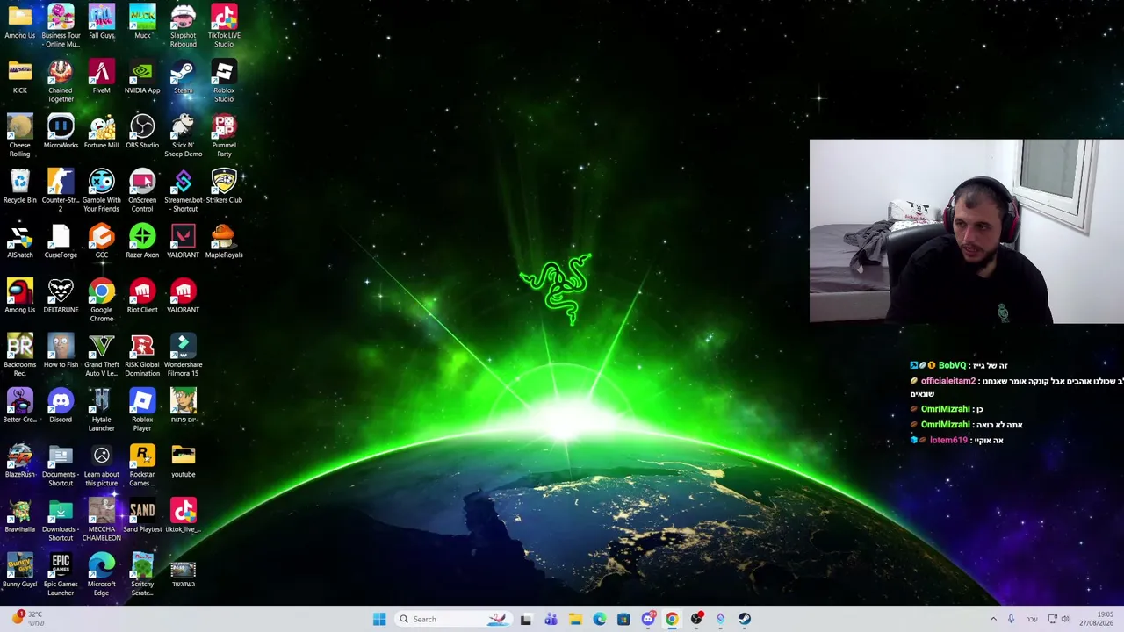Click the taskbar Search box

tap(454, 619)
